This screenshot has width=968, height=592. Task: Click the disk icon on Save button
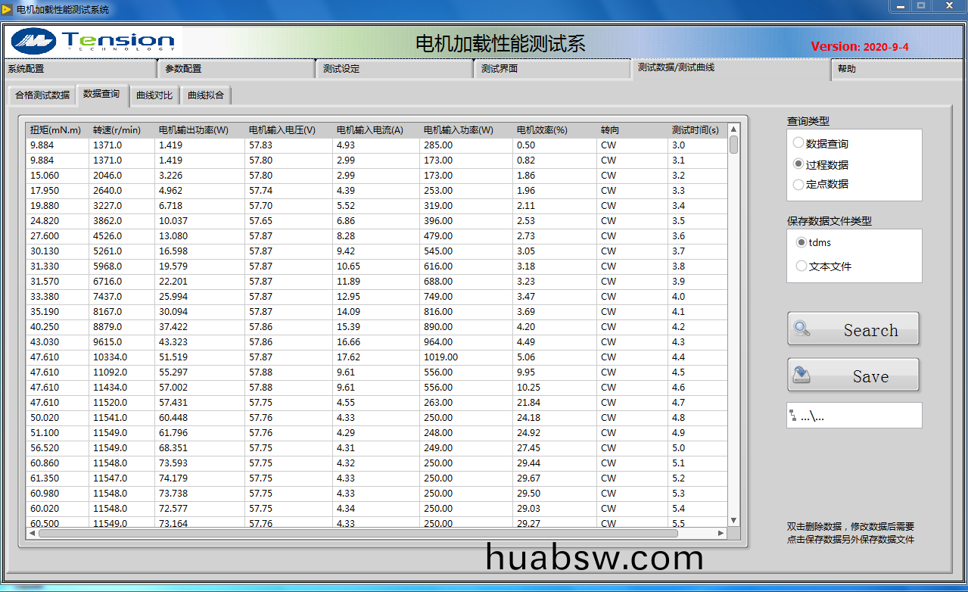click(801, 375)
